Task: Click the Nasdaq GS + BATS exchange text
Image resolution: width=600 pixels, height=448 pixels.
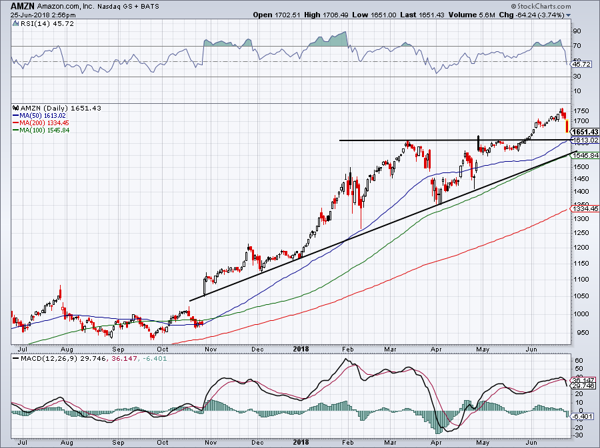Action: [128, 7]
